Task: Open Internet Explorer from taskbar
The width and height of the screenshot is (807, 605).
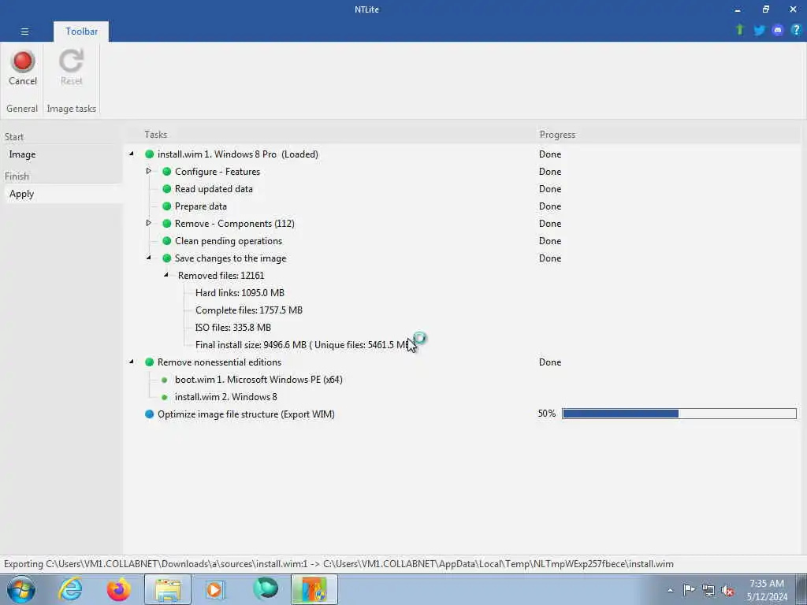Action: (x=70, y=589)
